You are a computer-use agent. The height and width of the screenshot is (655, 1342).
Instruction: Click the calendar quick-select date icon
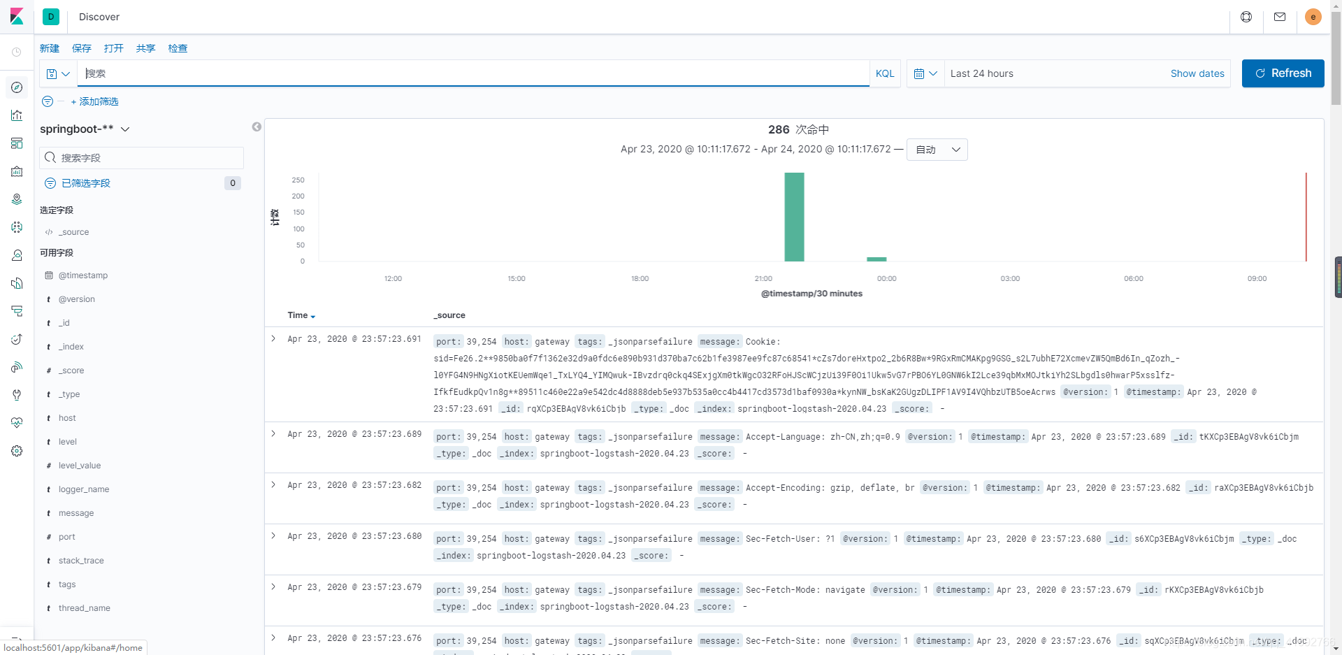tap(925, 73)
